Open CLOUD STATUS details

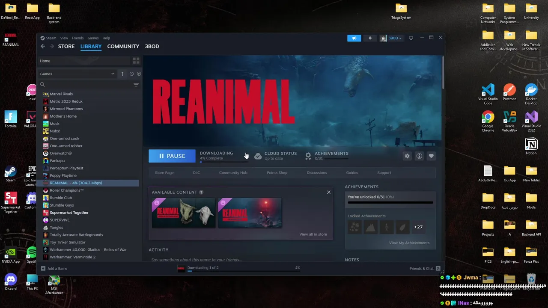tap(275, 156)
